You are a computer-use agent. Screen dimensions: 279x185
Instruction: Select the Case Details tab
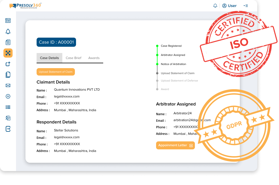(49, 58)
